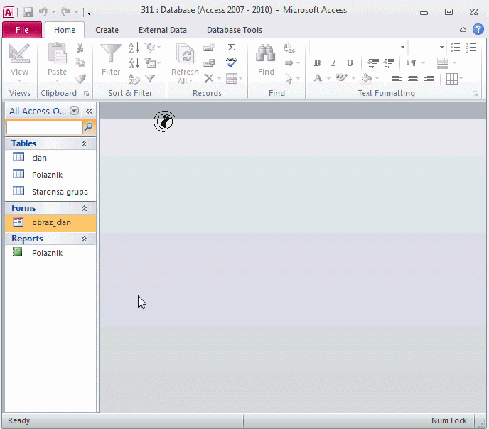Screen dimensions: 489x429
Task: Click the Find binoculars icon
Action: pos(266,55)
